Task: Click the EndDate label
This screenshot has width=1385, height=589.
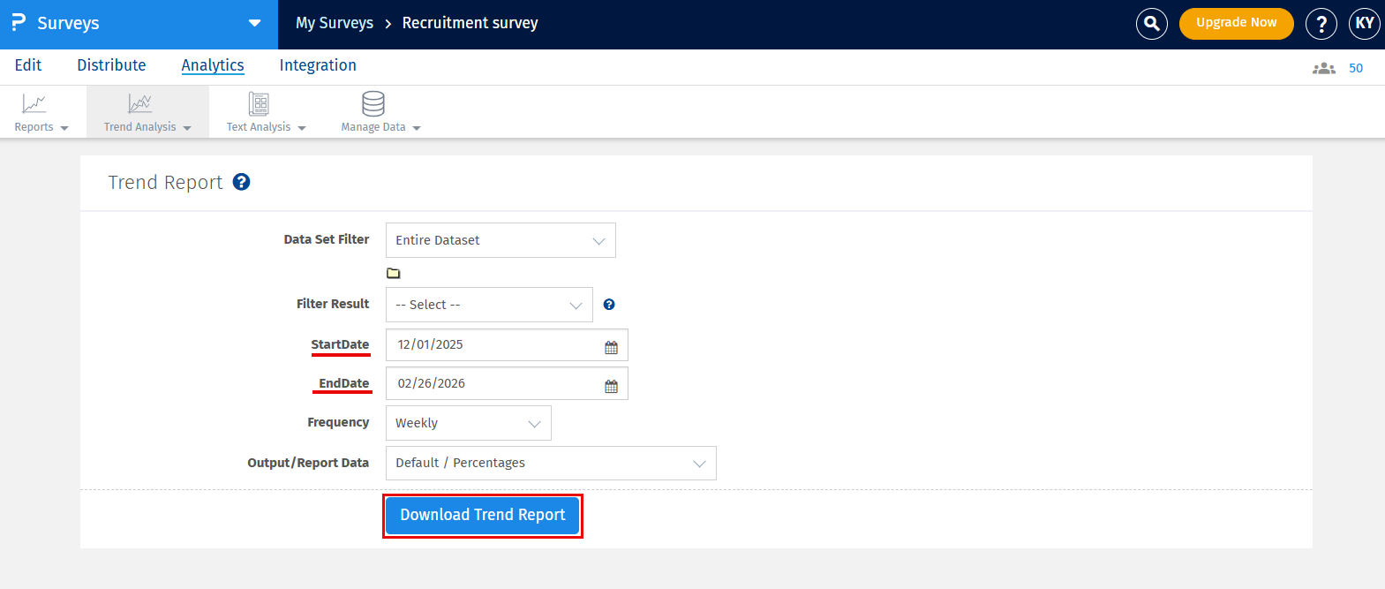Action: pyautogui.click(x=344, y=383)
